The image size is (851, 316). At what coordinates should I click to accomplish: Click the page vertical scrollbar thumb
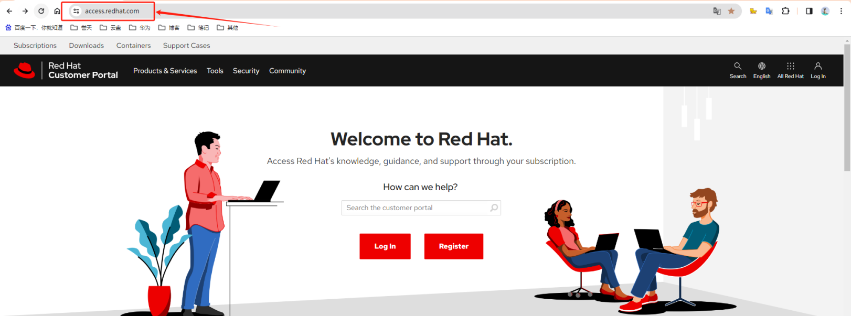point(847,107)
